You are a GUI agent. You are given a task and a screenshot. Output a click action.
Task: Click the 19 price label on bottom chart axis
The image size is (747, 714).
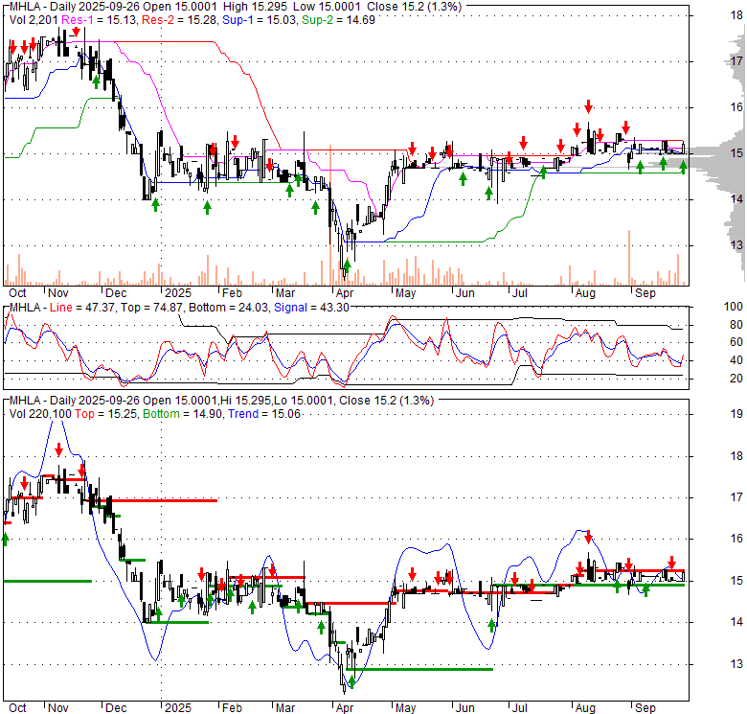pos(736,414)
